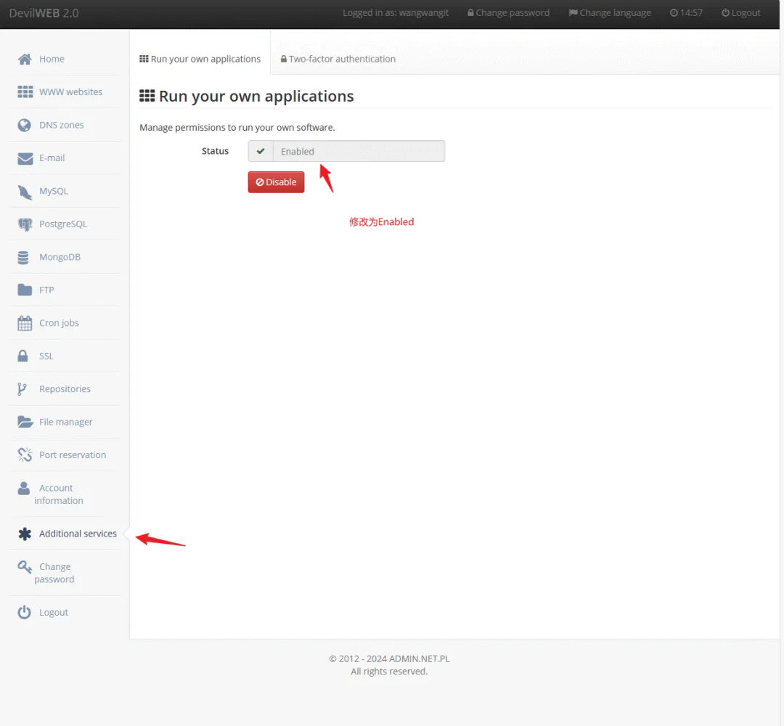Click the SSL padlock icon
Screen dimensions: 784x726
click(25, 356)
